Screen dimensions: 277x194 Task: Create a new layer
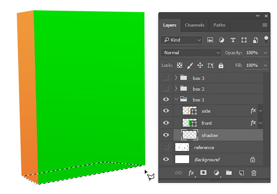[x=241, y=173]
